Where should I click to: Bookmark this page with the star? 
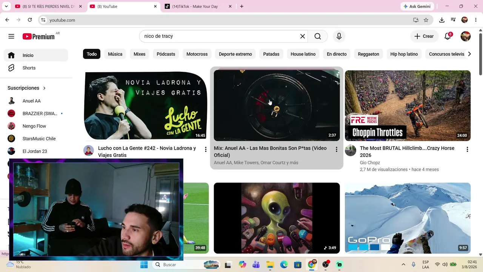click(426, 20)
